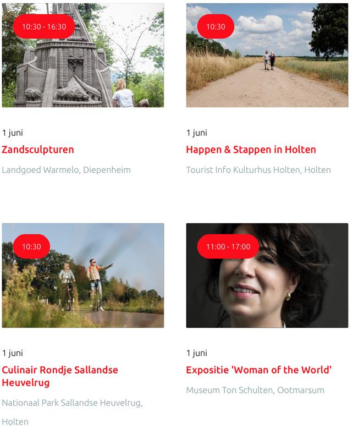Viewport: 353px width, 429px height.
Task: Click the sand sculpture tower photo
Action: point(83,55)
